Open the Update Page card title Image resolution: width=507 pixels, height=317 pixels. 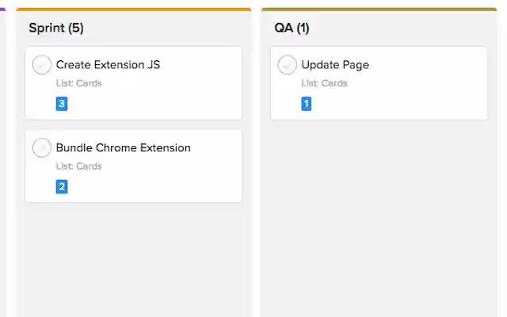click(335, 65)
